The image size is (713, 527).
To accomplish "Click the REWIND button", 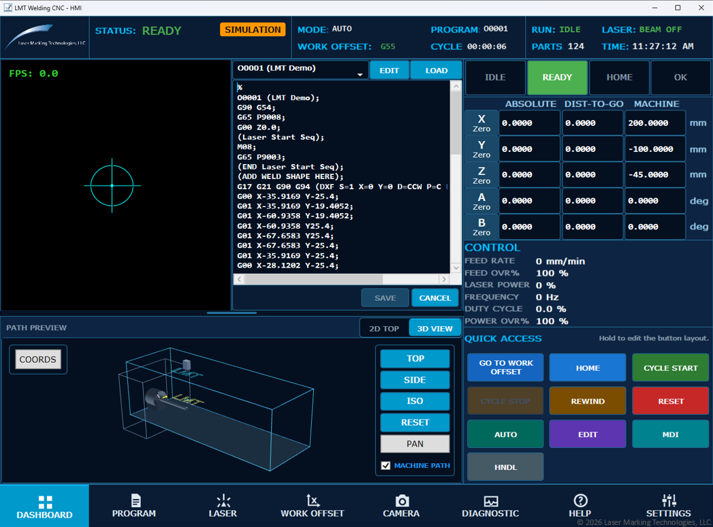I will coord(588,400).
